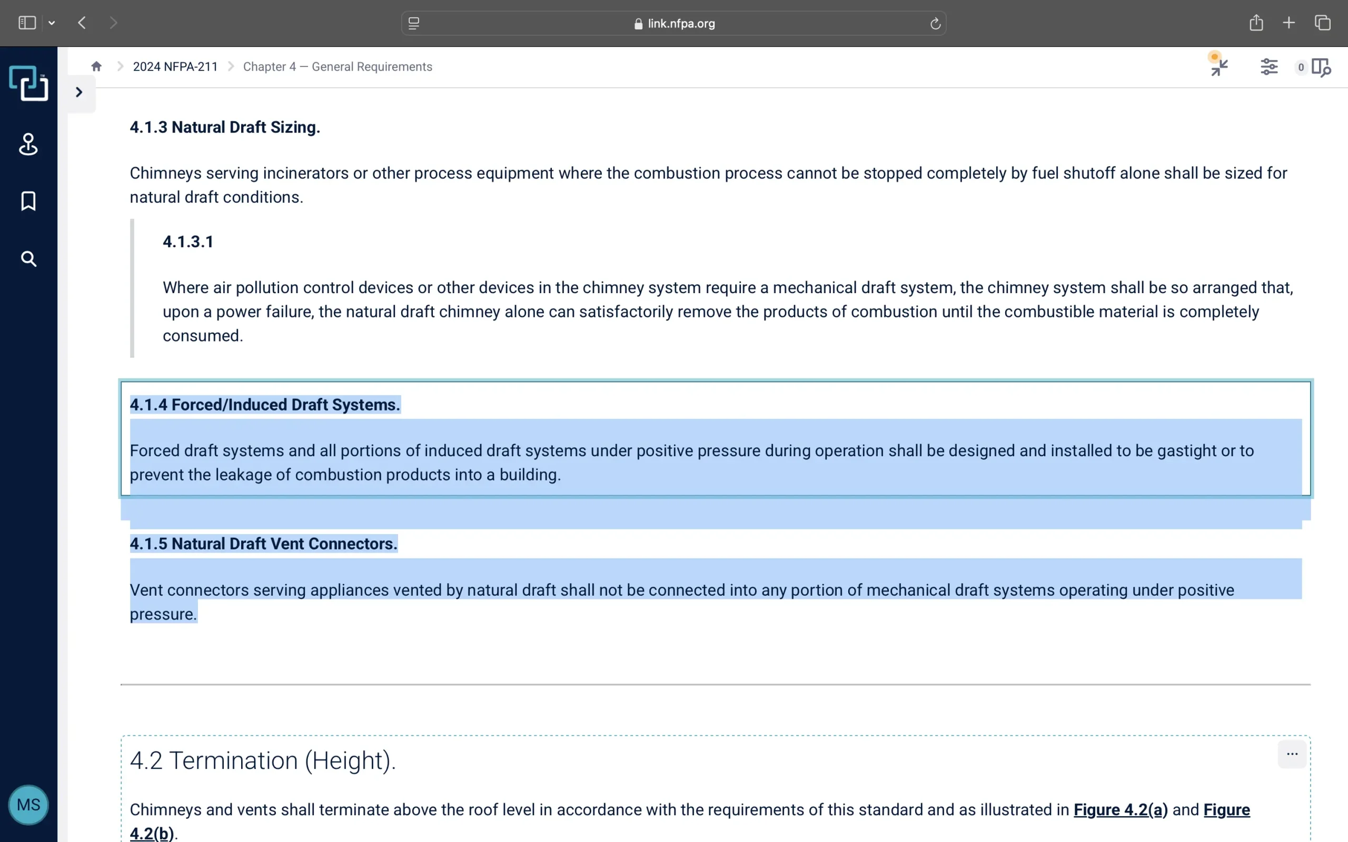
Task: Open the Safari share menu
Action: [1256, 22]
